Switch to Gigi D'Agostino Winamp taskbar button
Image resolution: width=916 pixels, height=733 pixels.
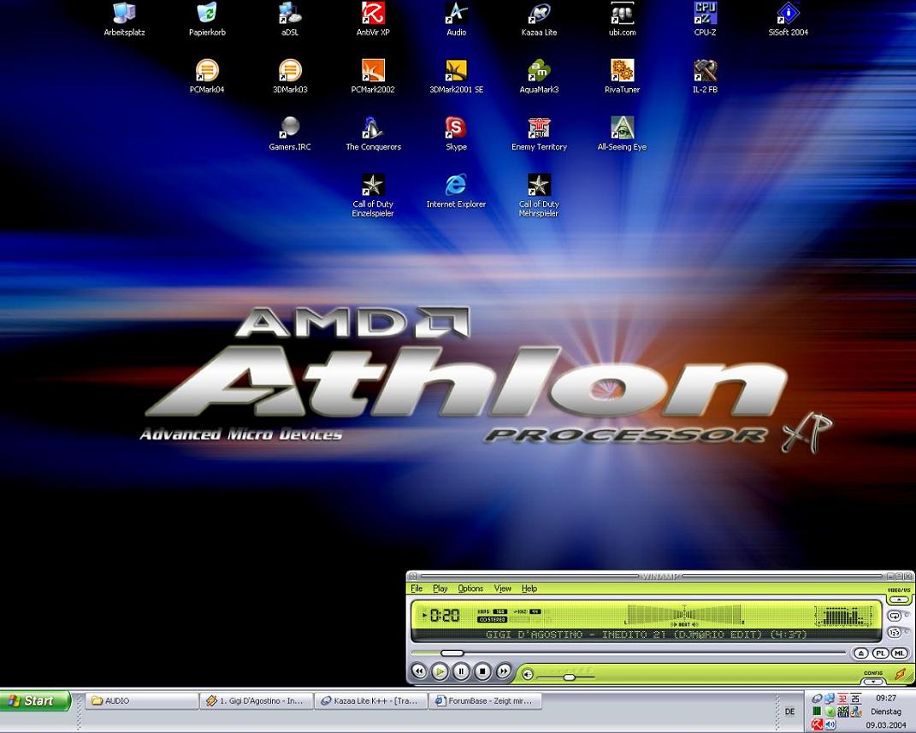coord(257,700)
